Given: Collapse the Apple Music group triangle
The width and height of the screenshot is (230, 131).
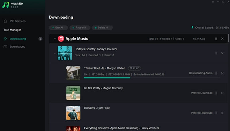Looking at the screenshot, I should [55, 39].
